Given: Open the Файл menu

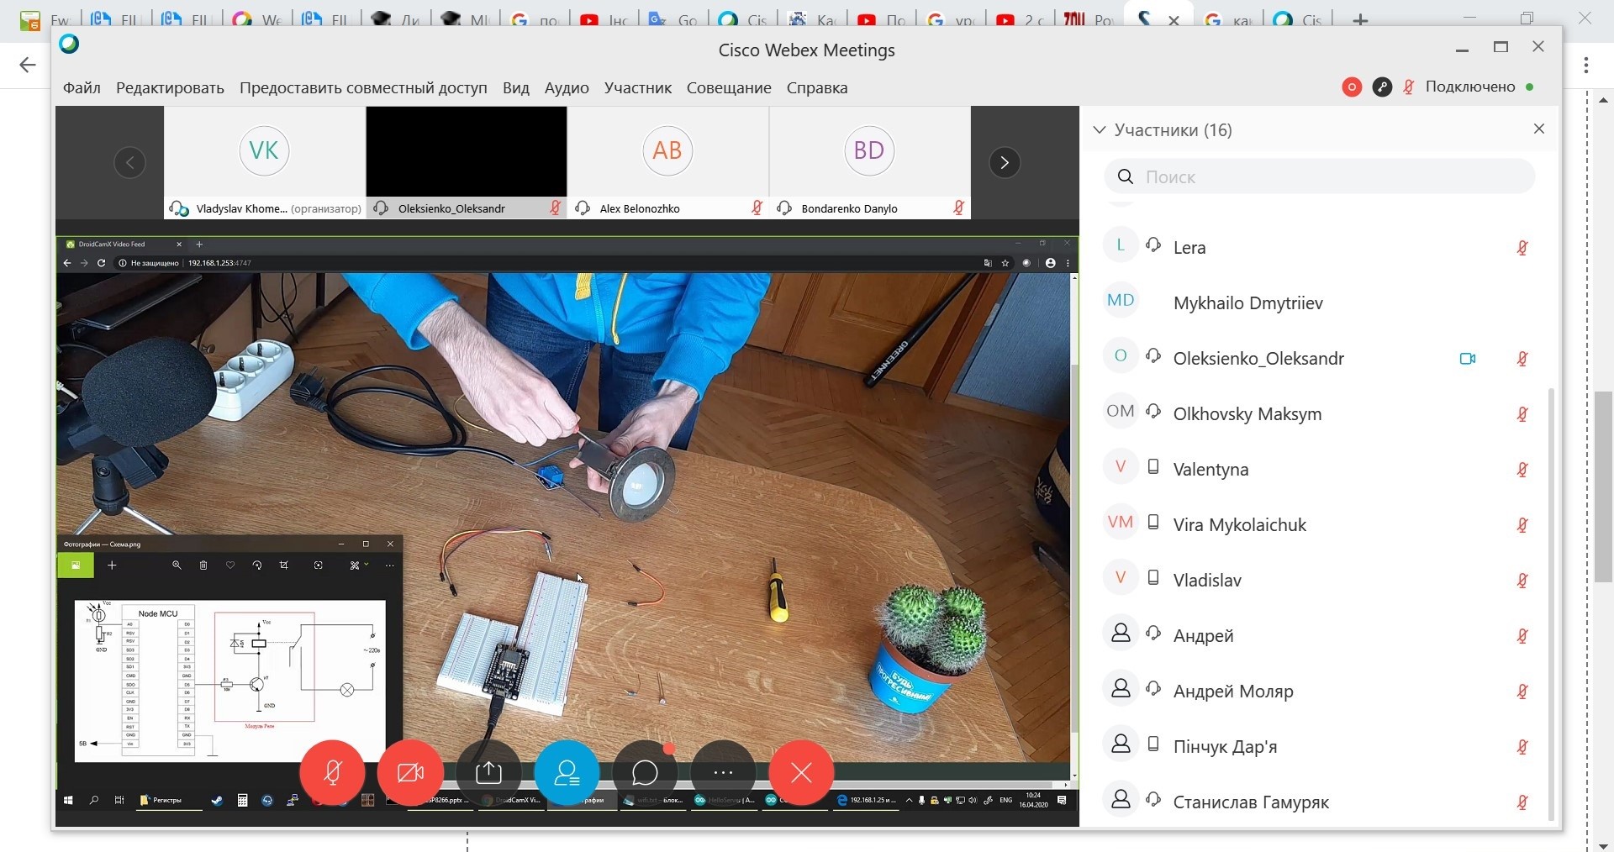Looking at the screenshot, I should coord(82,87).
